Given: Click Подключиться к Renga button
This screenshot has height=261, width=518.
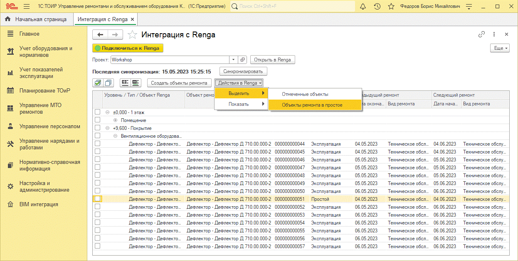Looking at the screenshot, I should [x=128, y=48].
